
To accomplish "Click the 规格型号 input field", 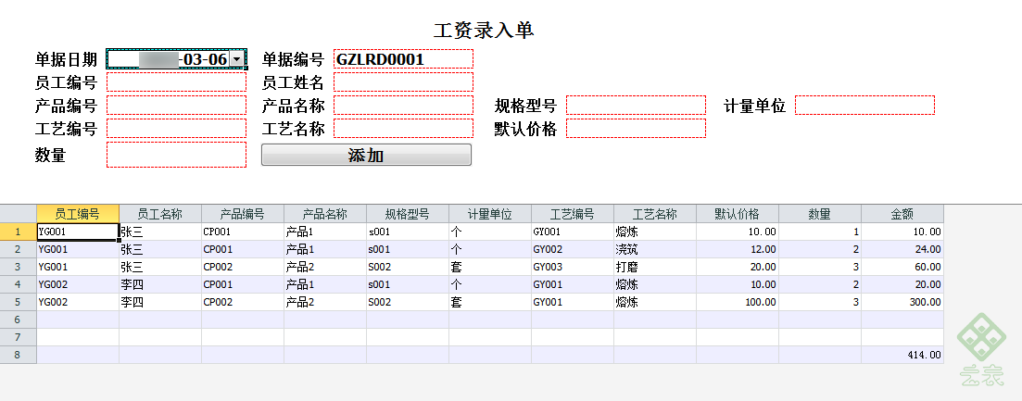I will tap(637, 105).
